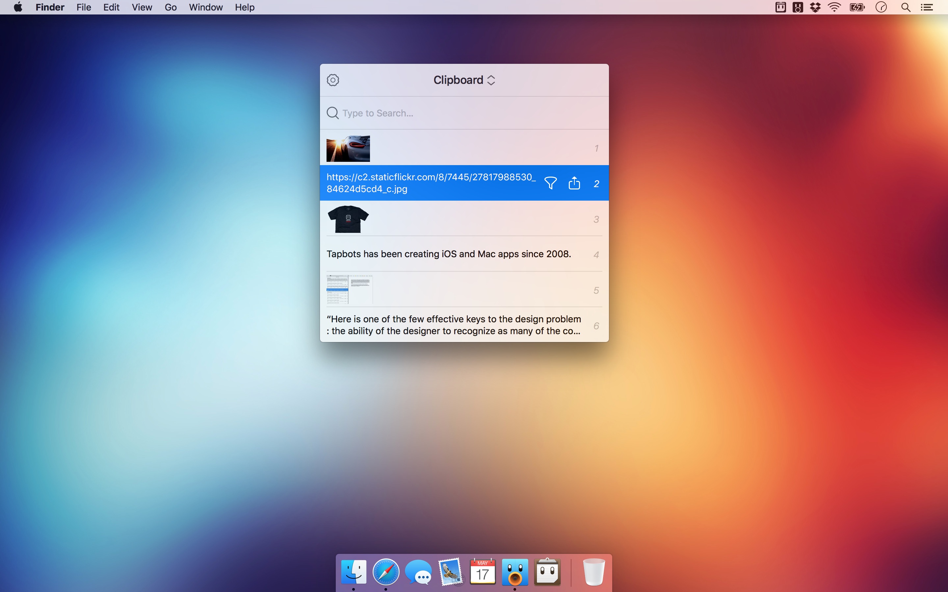Viewport: 948px width, 592px height.
Task: Open Calendar app from the Dock
Action: pyautogui.click(x=483, y=572)
